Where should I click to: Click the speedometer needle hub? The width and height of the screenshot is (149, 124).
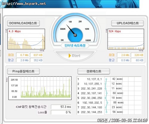click(75, 35)
